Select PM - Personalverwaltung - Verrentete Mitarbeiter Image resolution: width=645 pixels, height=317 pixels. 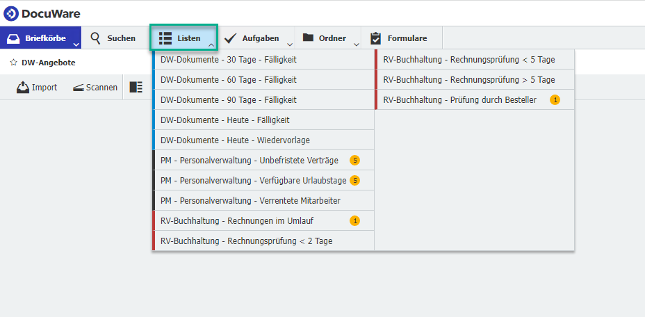click(263, 200)
